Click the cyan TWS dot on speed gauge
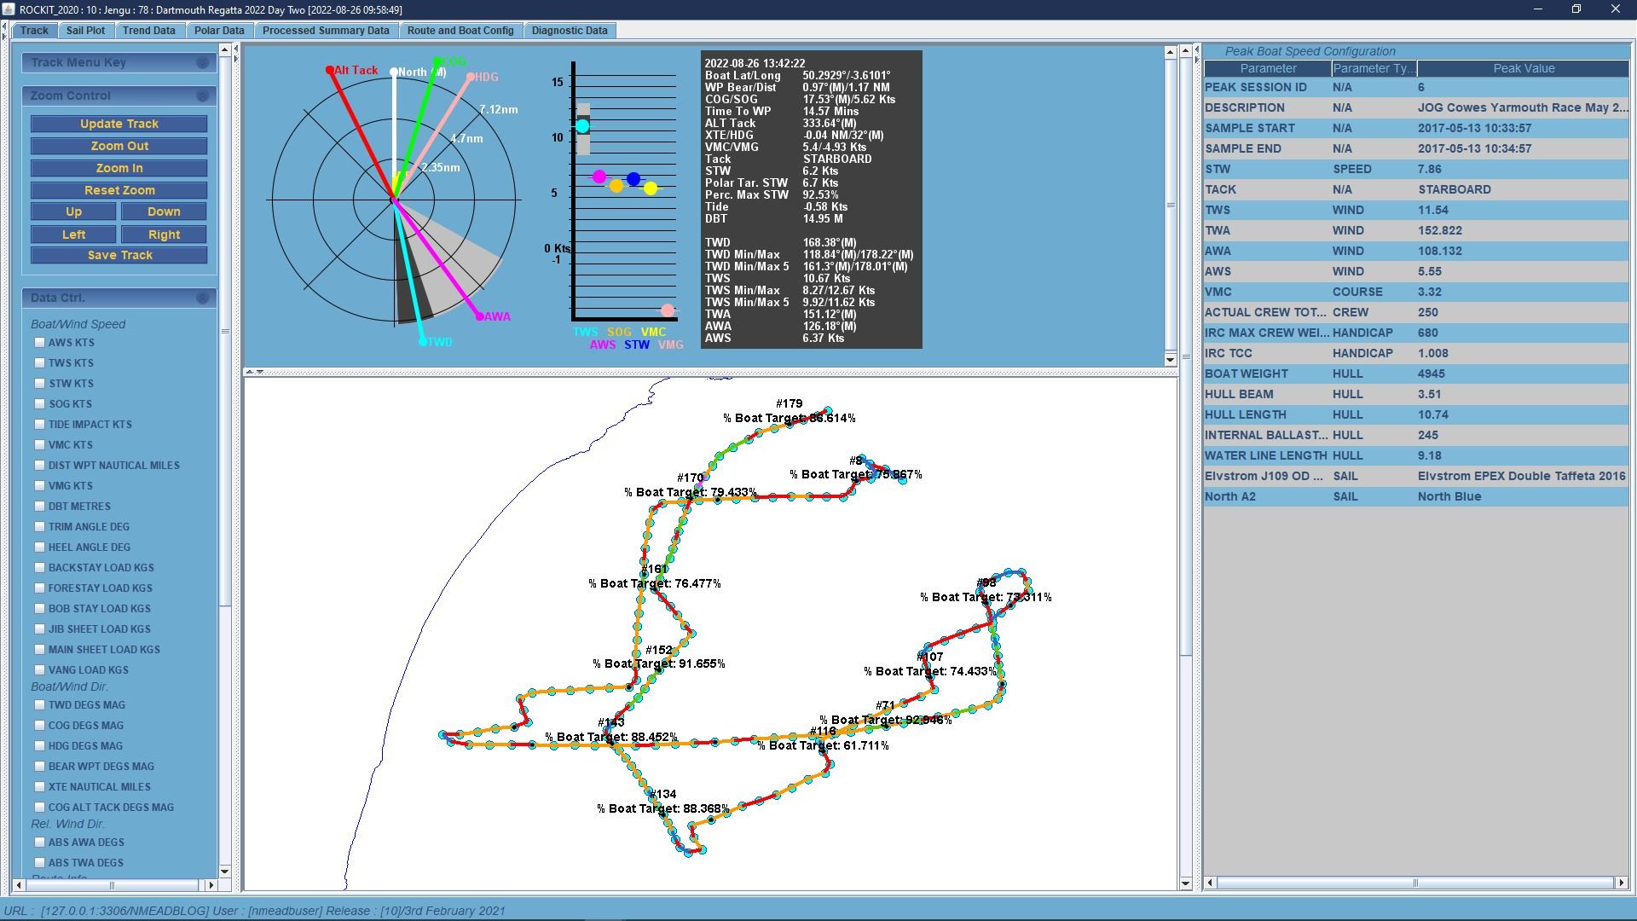This screenshot has width=1637, height=921. click(x=582, y=126)
